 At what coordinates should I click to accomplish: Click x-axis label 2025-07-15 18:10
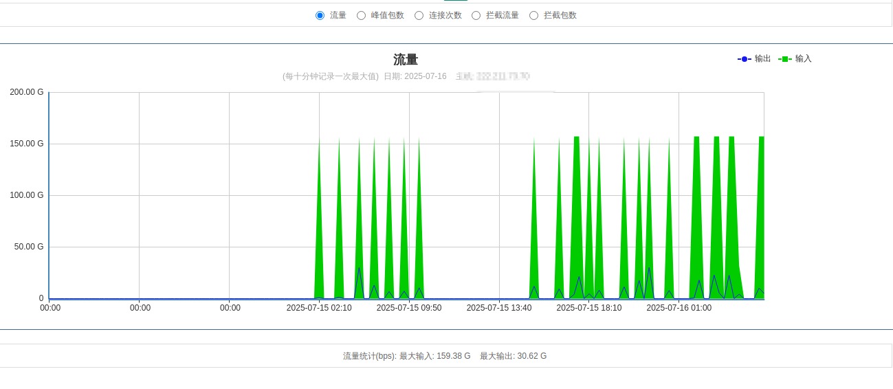click(x=589, y=308)
